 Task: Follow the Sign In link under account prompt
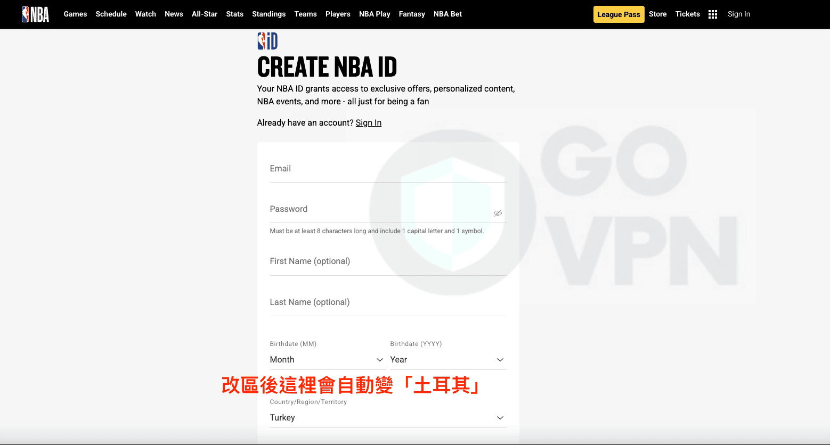(369, 123)
